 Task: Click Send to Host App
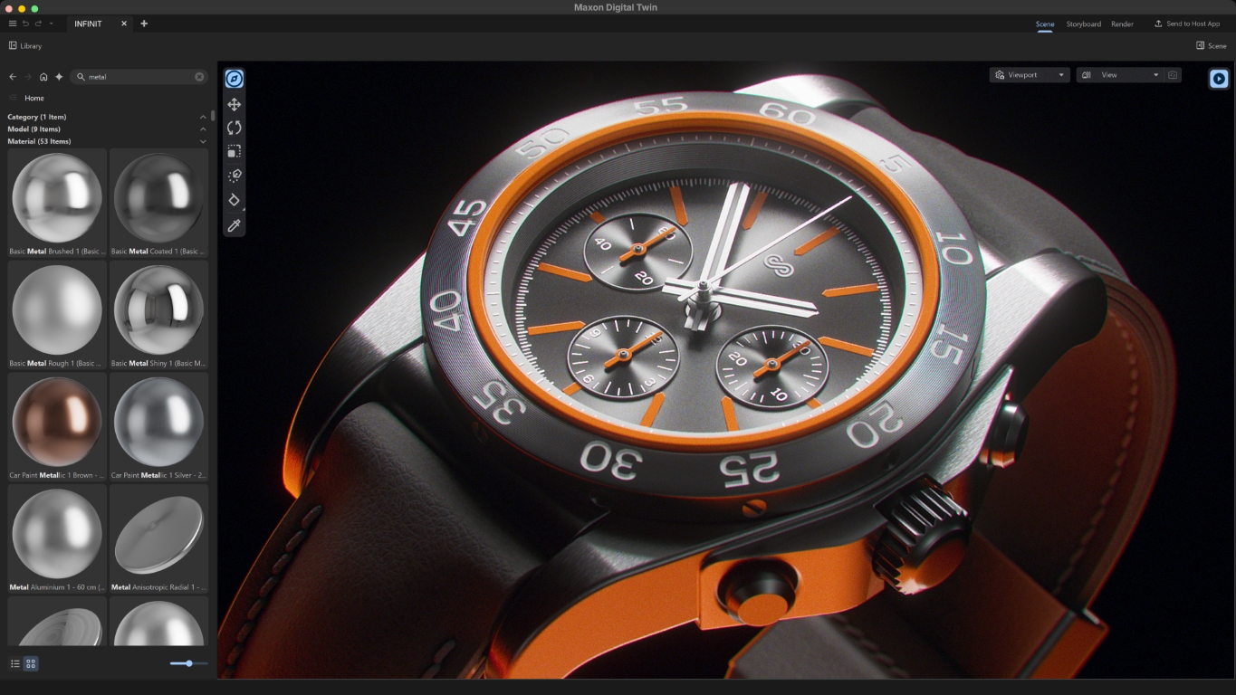click(1187, 24)
